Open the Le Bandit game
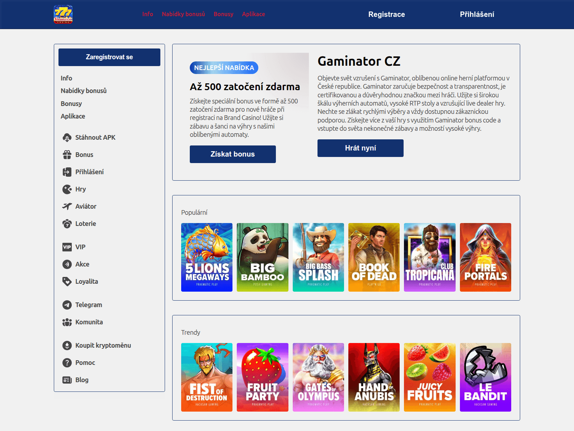574x431 pixels. [x=485, y=377]
